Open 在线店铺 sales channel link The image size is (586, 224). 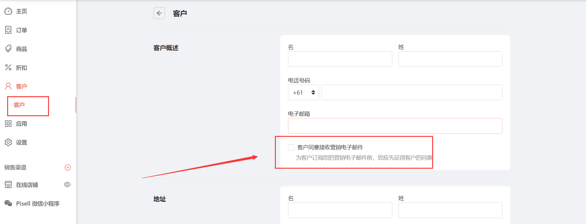tap(27, 185)
